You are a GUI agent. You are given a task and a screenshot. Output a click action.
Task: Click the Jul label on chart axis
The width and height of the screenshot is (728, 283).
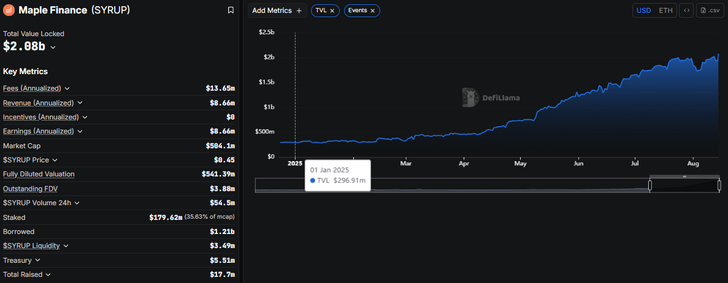(x=635, y=164)
